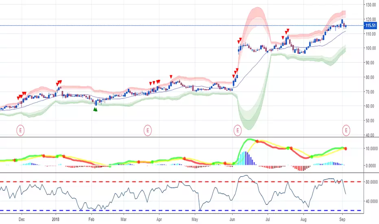Click the 10.0000 label on the MACD pane
The width and height of the screenshot is (379, 224).
coord(371,148)
